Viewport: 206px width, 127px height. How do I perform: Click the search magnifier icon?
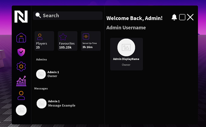38,15
